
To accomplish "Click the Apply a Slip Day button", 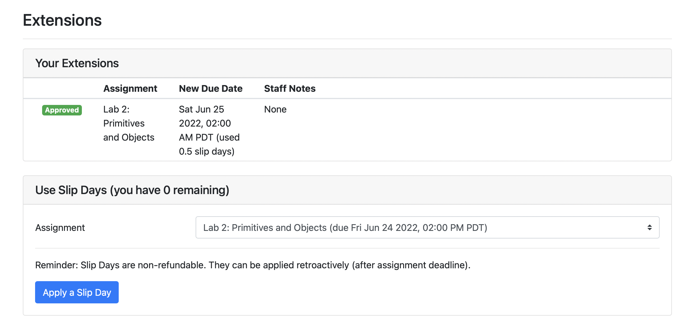I will tap(77, 292).
